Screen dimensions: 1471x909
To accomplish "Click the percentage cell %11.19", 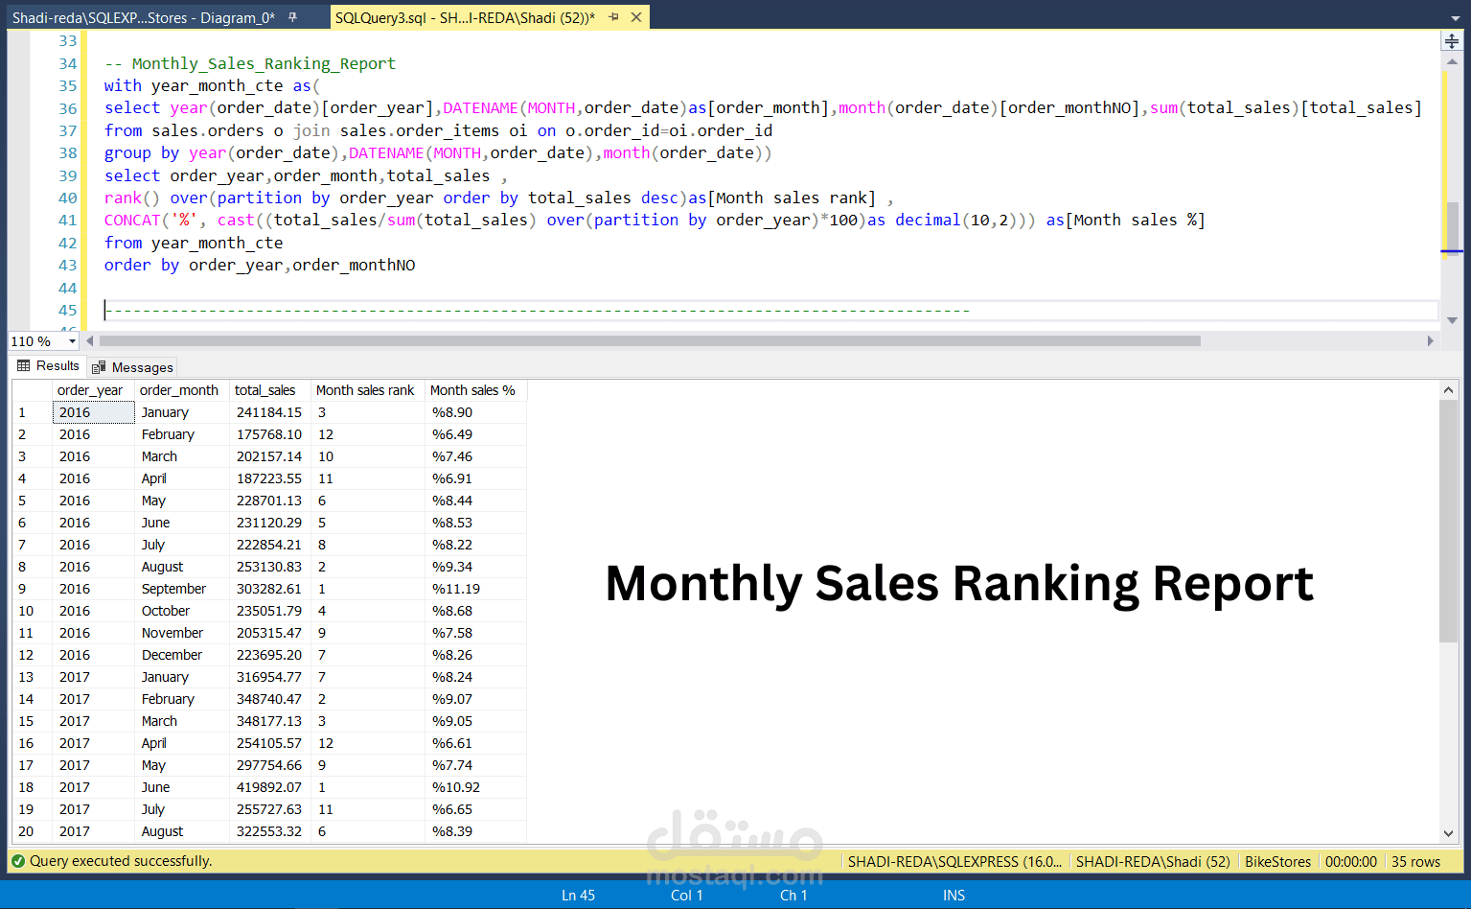I will pyautogui.click(x=475, y=589).
